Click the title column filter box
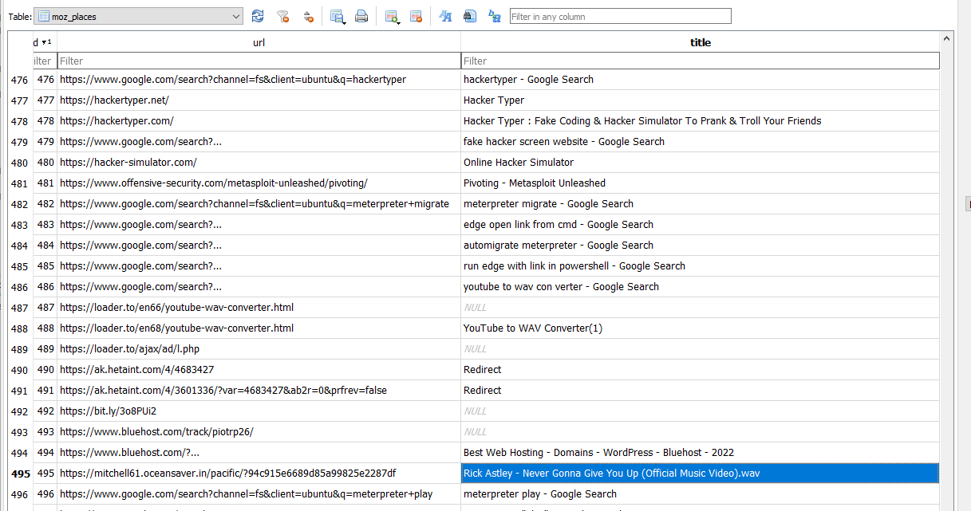971x511 pixels. 700,61
